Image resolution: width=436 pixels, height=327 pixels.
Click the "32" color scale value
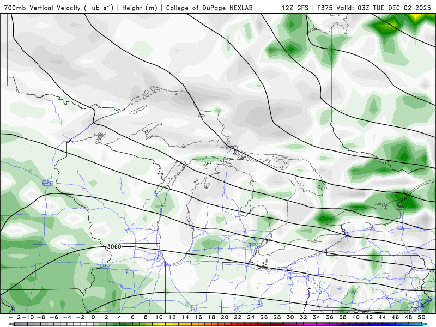tap(304, 317)
